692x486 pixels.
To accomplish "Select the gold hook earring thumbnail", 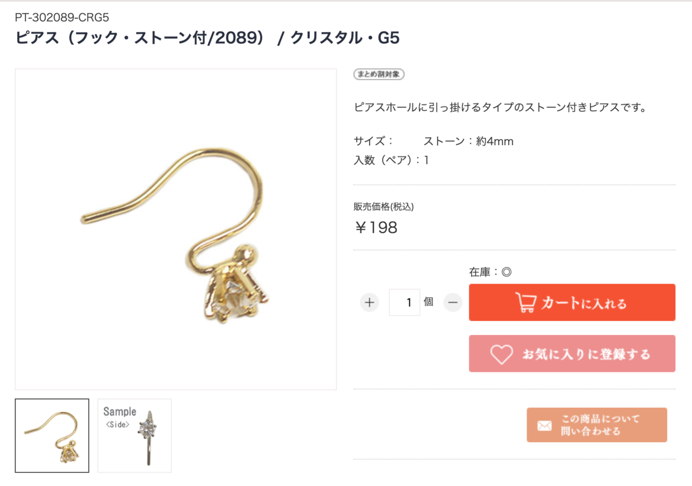I will click(x=52, y=436).
